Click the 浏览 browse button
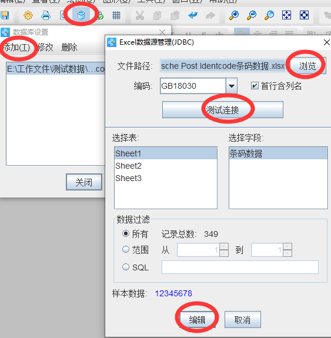The image size is (331, 338). click(x=307, y=66)
